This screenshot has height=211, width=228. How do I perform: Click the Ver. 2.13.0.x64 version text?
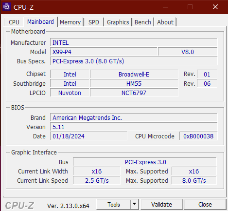coord(68,206)
